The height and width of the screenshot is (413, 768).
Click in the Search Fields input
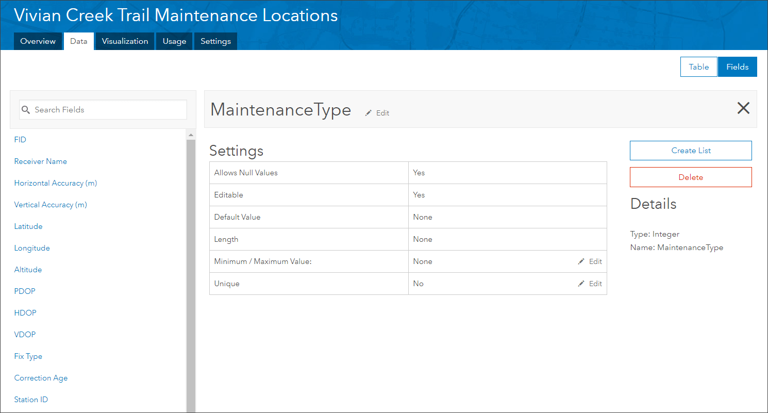tap(108, 110)
